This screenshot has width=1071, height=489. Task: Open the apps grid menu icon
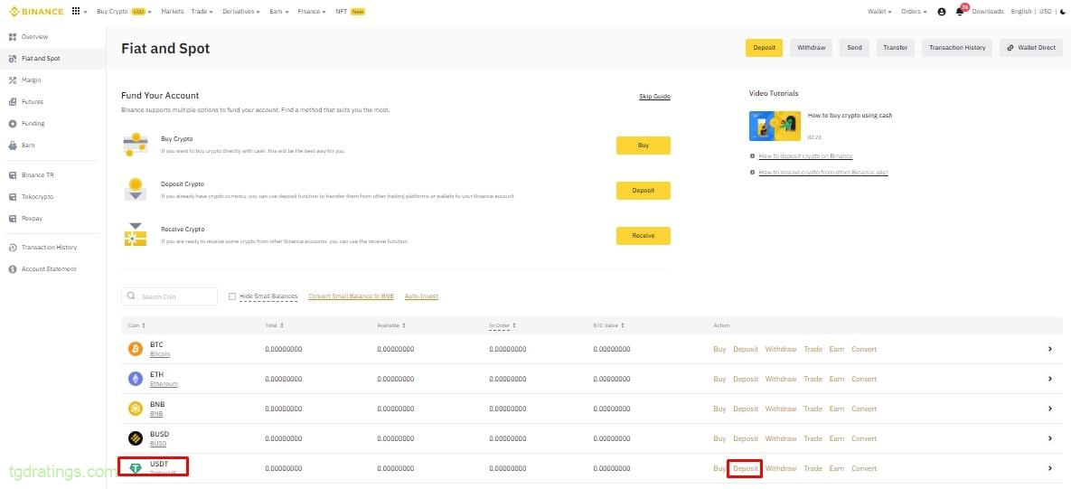pos(76,12)
